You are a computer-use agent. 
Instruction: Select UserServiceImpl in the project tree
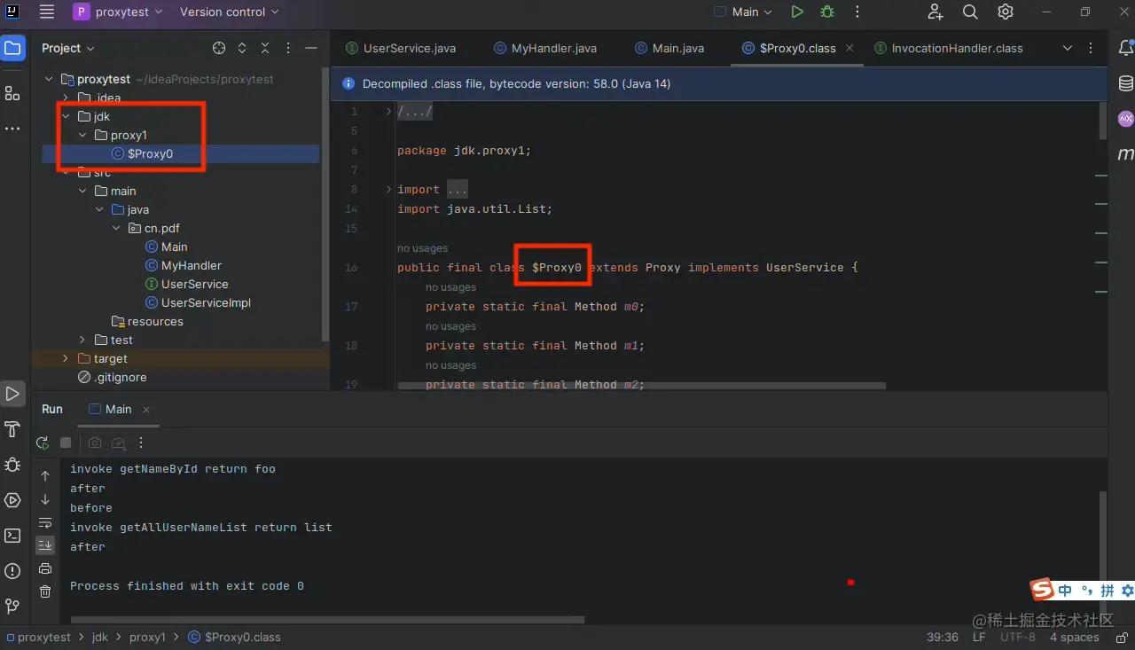206,302
